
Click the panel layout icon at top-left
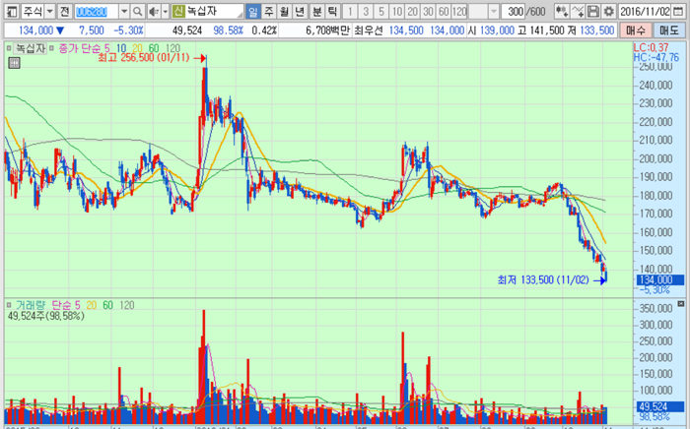[10, 12]
